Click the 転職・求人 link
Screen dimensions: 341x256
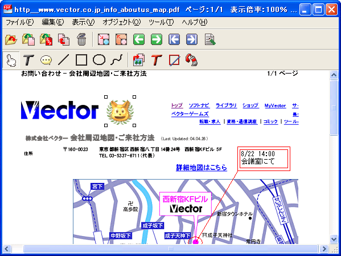(x=210, y=121)
